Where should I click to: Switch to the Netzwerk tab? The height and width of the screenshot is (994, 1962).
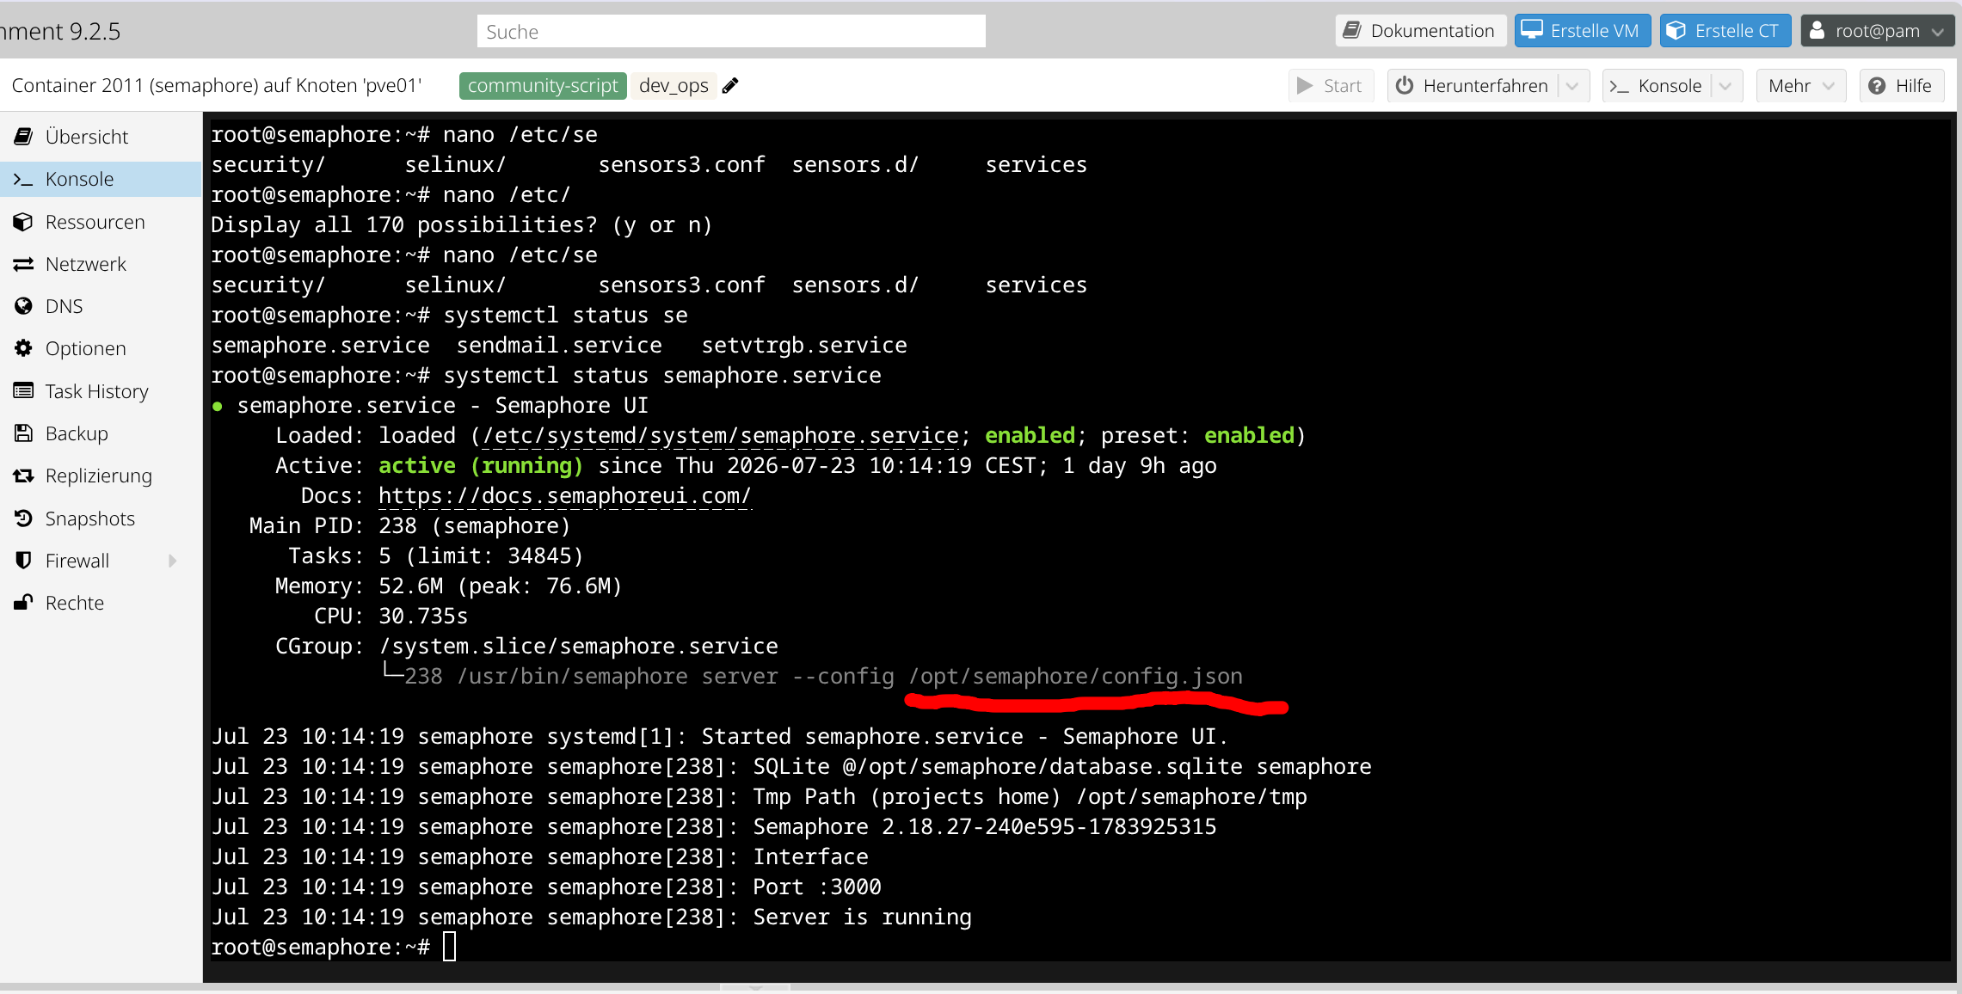pyautogui.click(x=101, y=264)
